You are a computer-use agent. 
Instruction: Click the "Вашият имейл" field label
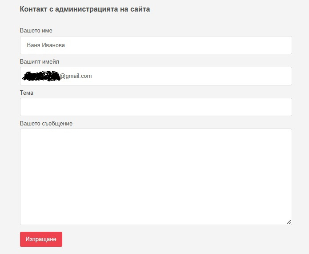pos(40,61)
